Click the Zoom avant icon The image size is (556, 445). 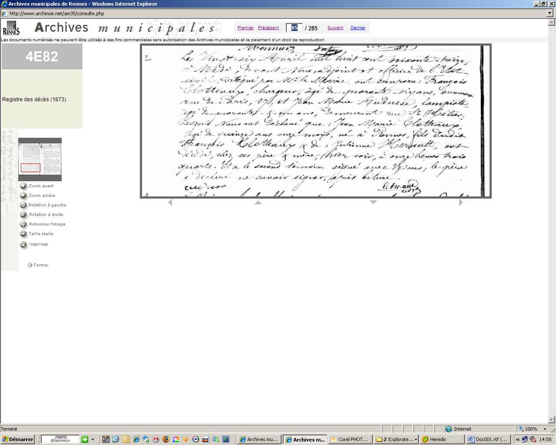23,186
